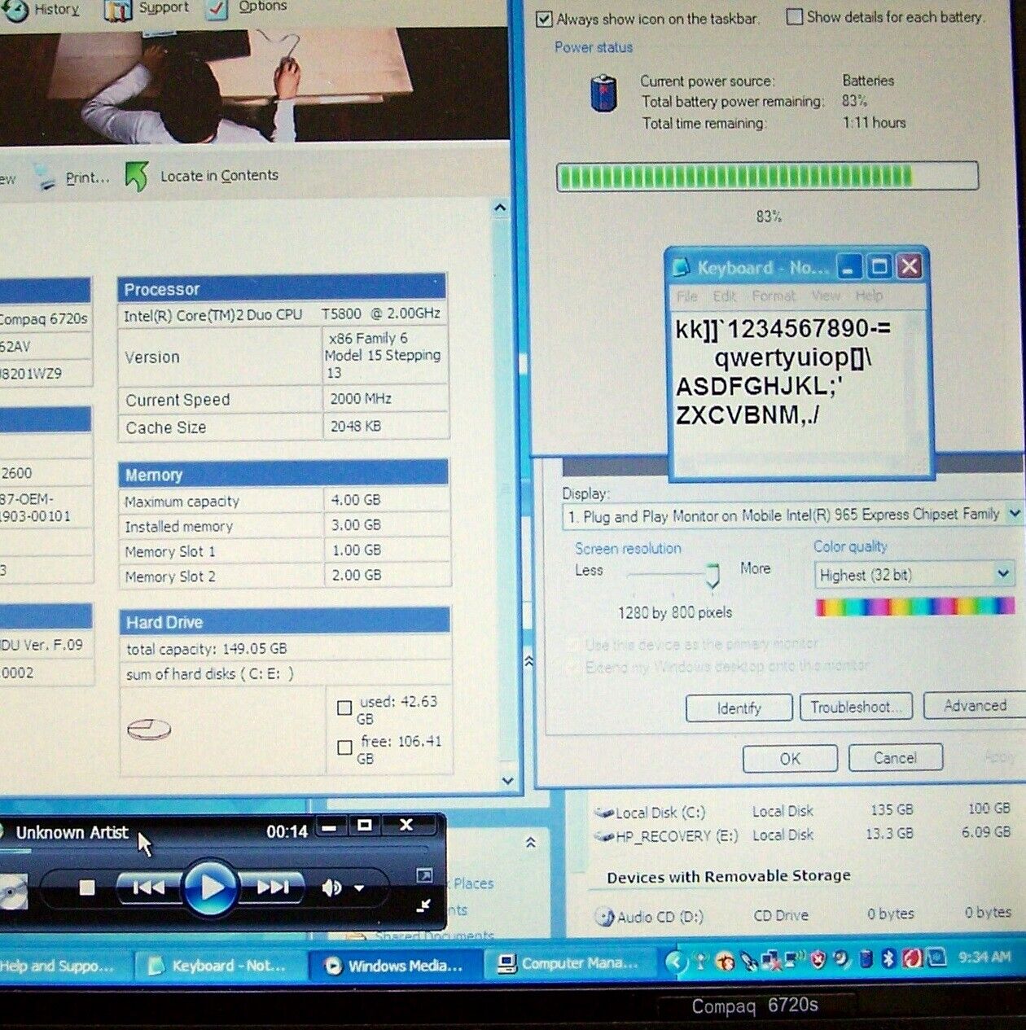The image size is (1026, 1030).
Task: Show hidden tray icons with the arrow
Action: pyautogui.click(x=675, y=962)
